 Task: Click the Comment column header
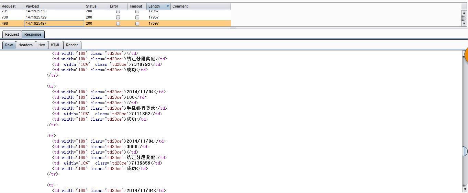click(201, 6)
